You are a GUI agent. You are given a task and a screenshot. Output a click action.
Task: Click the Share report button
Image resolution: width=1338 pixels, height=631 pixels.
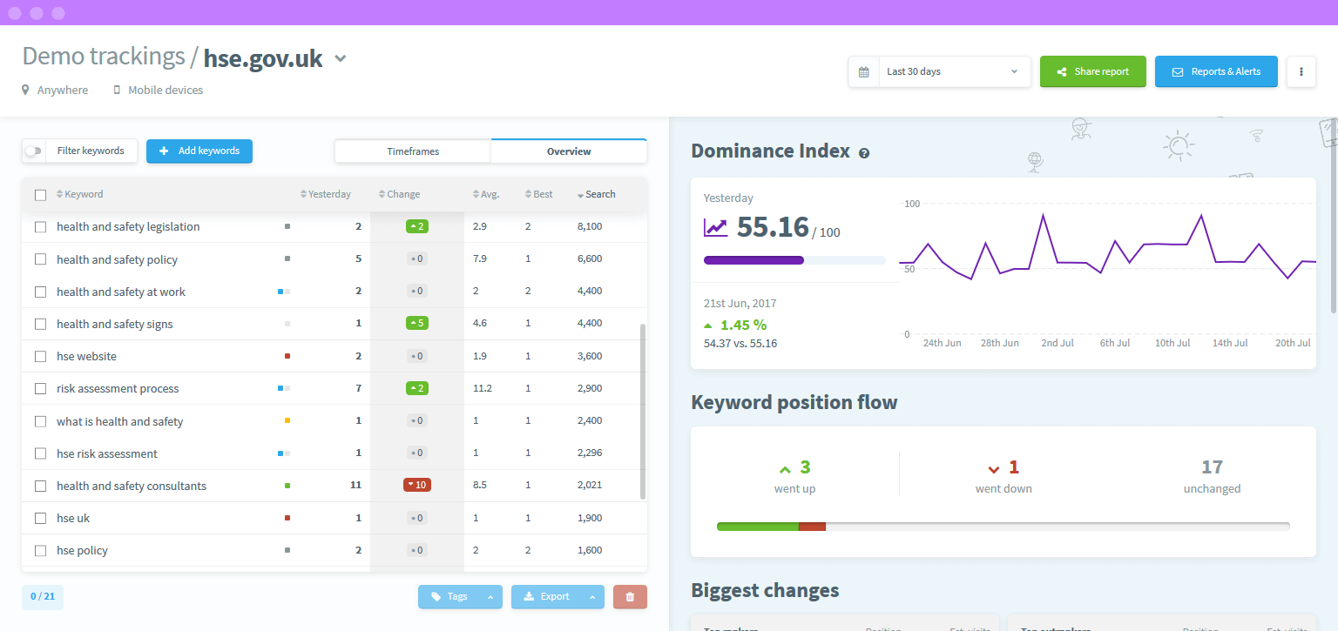(1093, 72)
